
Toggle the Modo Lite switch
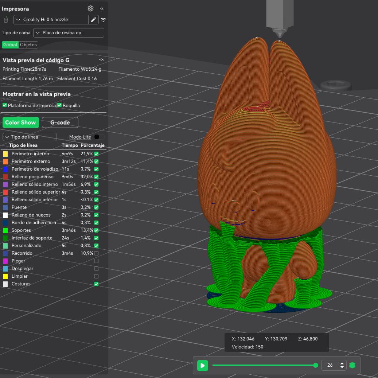pyautogui.click(x=99, y=137)
